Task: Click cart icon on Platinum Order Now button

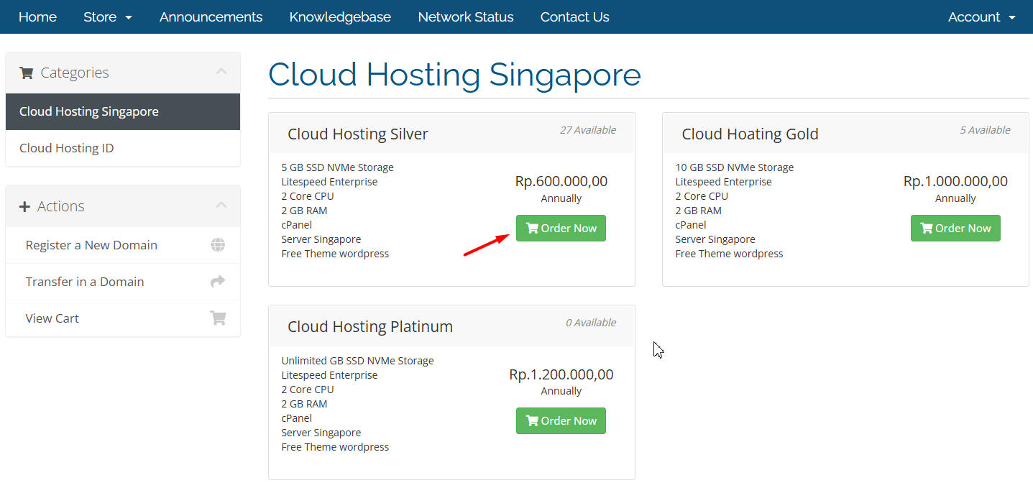Action: click(x=532, y=420)
